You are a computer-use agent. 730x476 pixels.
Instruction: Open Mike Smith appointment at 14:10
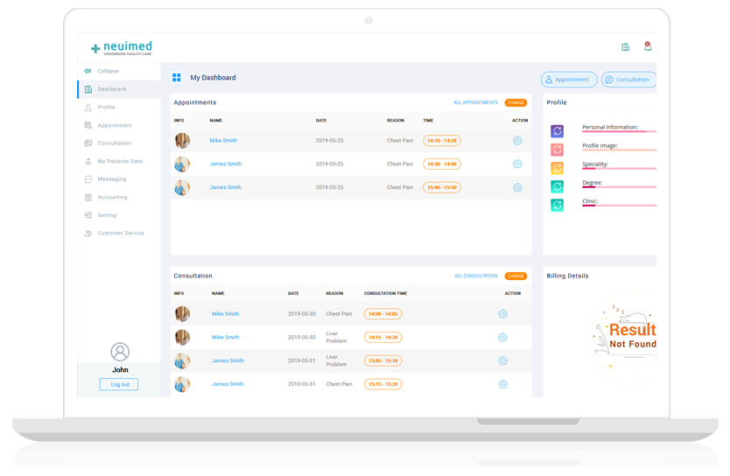223,141
